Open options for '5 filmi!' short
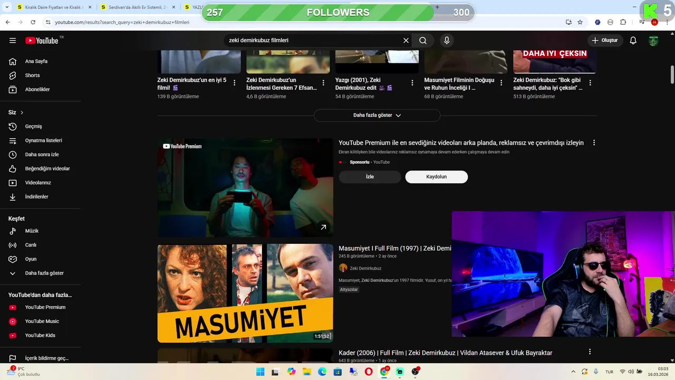This screenshot has height=380, width=675. (235, 83)
